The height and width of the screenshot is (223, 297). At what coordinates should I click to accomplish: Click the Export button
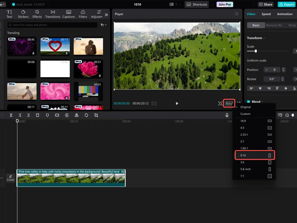pyautogui.click(x=287, y=4)
